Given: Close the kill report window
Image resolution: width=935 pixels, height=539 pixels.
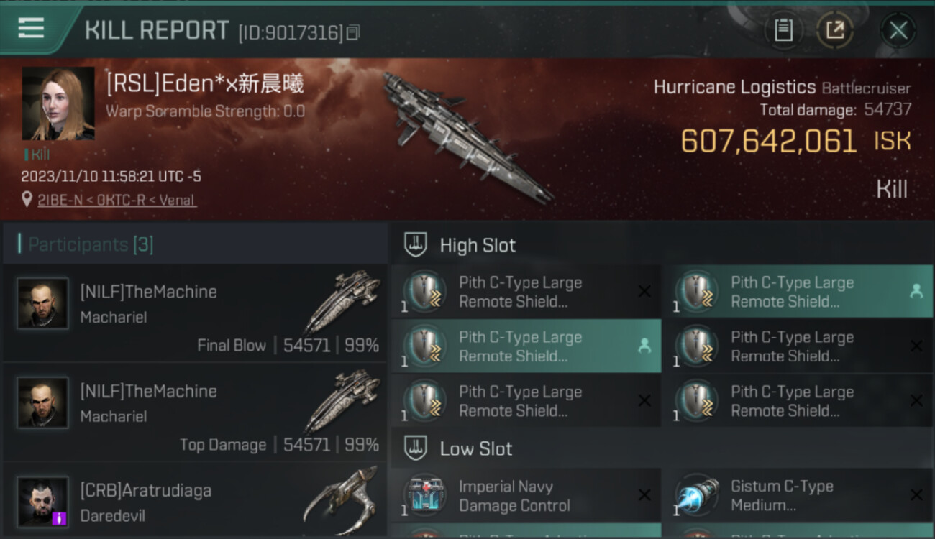Looking at the screenshot, I should (x=898, y=30).
